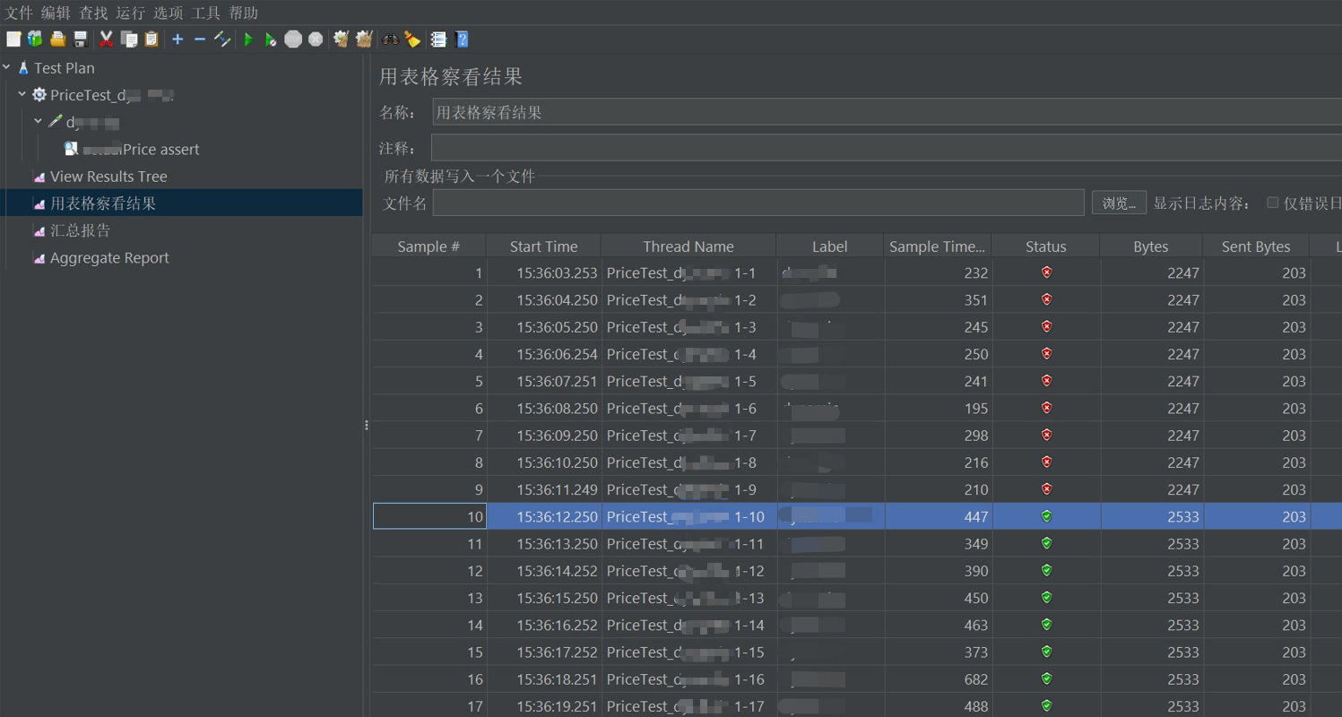The height and width of the screenshot is (717, 1342).
Task: Open the 选项 menu
Action: tap(168, 13)
